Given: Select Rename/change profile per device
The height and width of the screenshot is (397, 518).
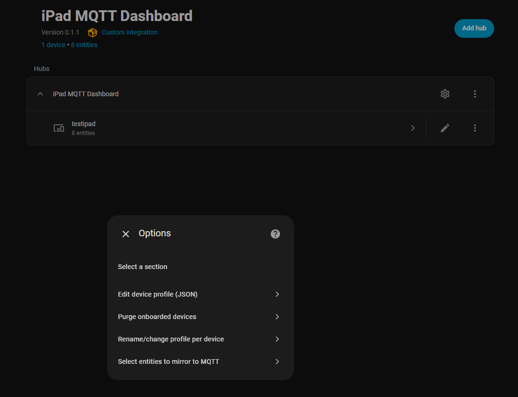Looking at the screenshot, I should point(200,339).
